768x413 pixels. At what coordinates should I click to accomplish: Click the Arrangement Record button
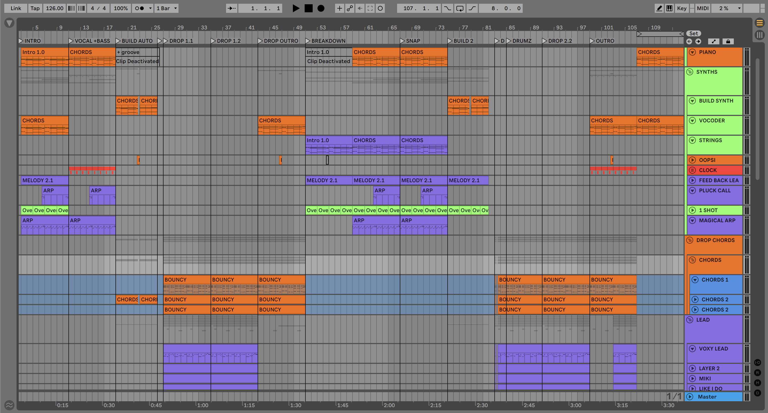click(321, 8)
